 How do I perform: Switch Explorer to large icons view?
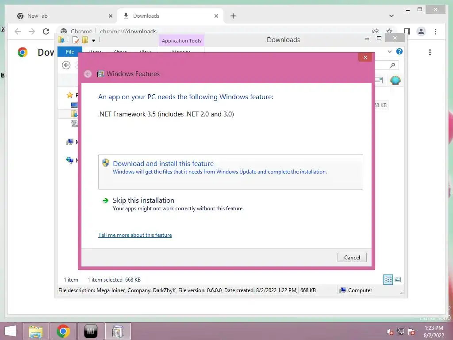(x=398, y=280)
